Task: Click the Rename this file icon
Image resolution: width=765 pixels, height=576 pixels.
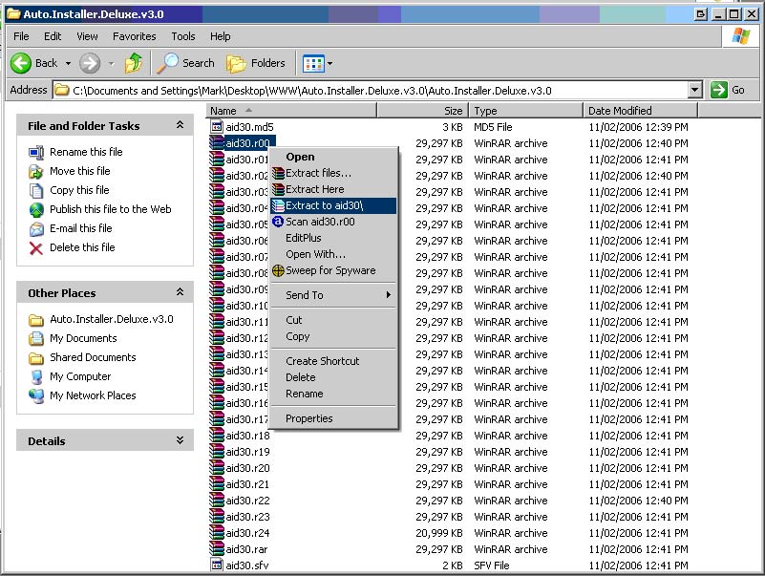Action: [x=36, y=152]
